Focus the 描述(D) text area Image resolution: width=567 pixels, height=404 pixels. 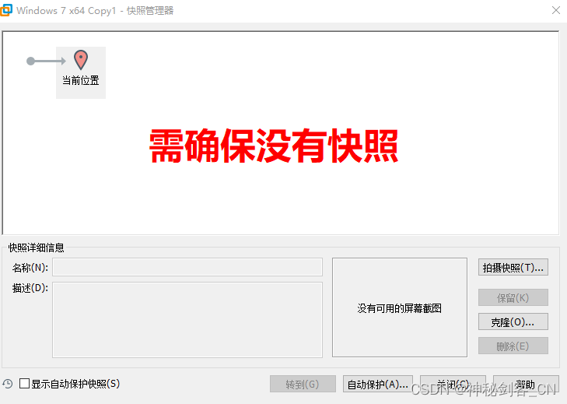[x=187, y=320]
